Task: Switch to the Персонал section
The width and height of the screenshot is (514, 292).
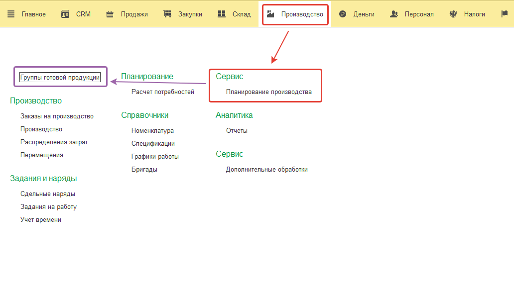Action: 419,14
